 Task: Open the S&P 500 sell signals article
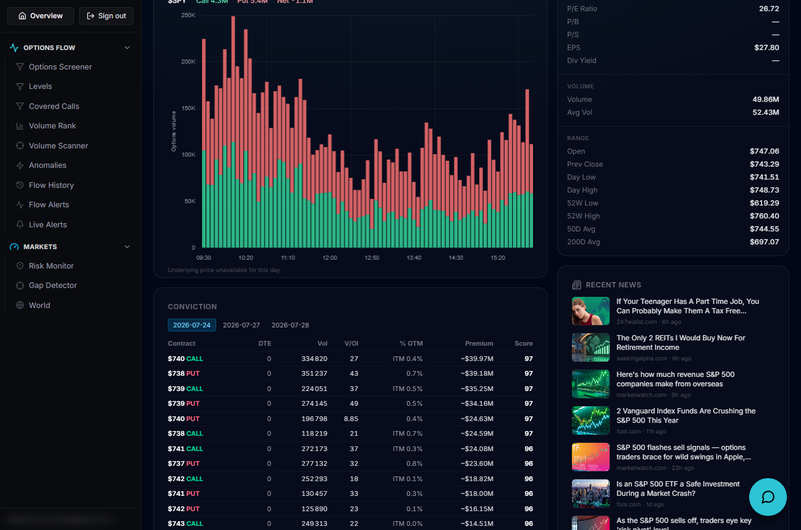coord(684,452)
